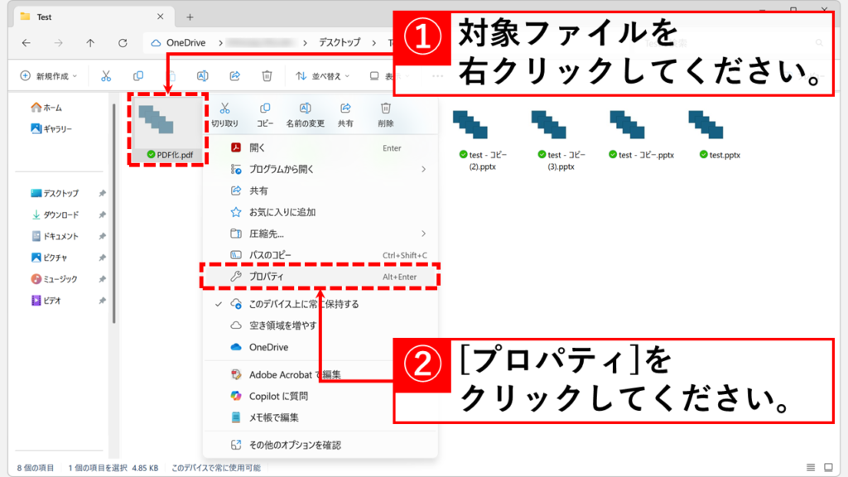The height and width of the screenshot is (477, 848).
Task: Open ダウンロード in the sidebar
Action: click(x=55, y=214)
